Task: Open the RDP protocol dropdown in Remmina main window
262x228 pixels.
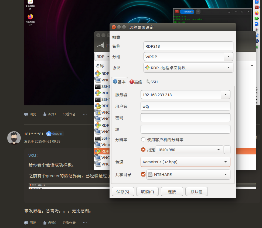Action: (102, 57)
